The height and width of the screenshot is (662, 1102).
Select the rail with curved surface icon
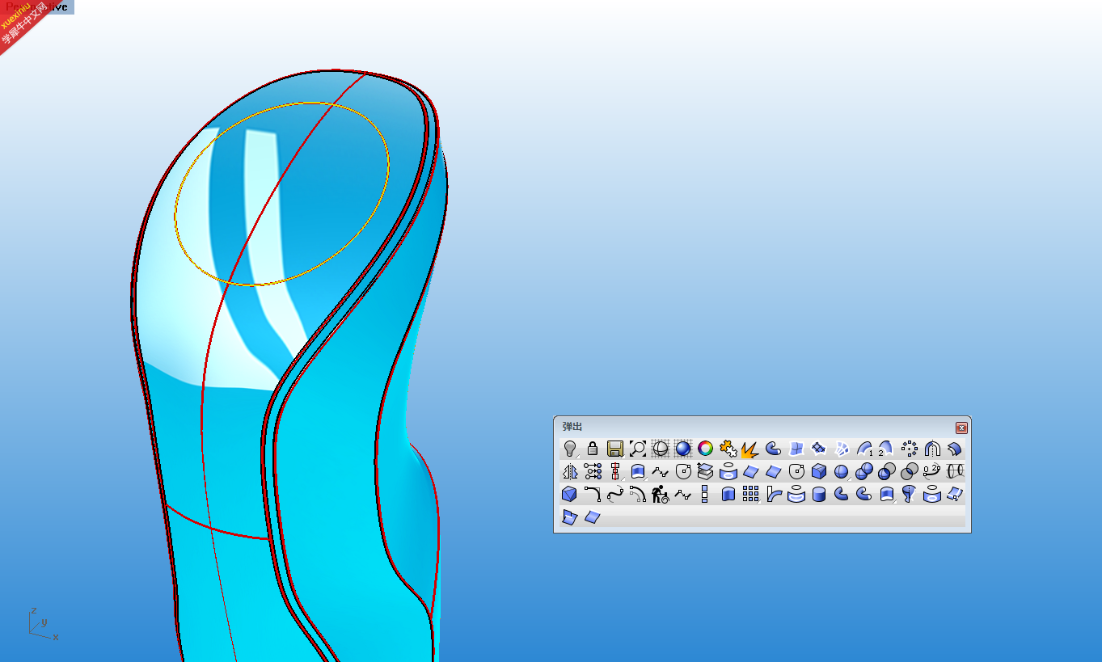coord(774,494)
